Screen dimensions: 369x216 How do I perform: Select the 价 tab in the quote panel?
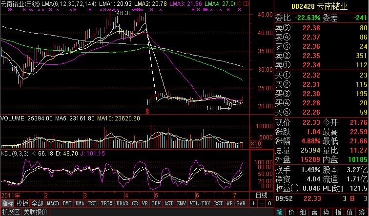pyautogui.click(x=291, y=212)
